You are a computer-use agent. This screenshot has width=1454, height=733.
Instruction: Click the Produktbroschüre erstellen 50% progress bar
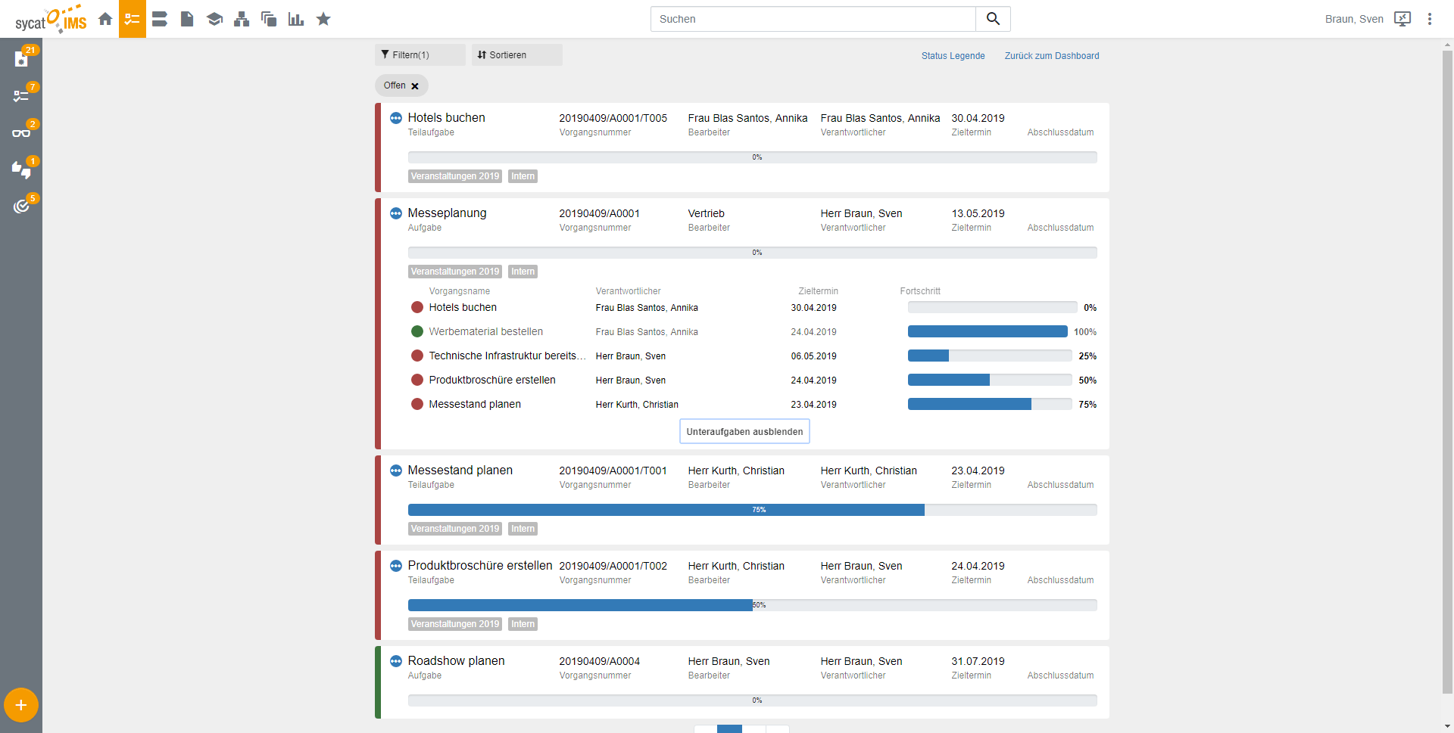tap(752, 605)
